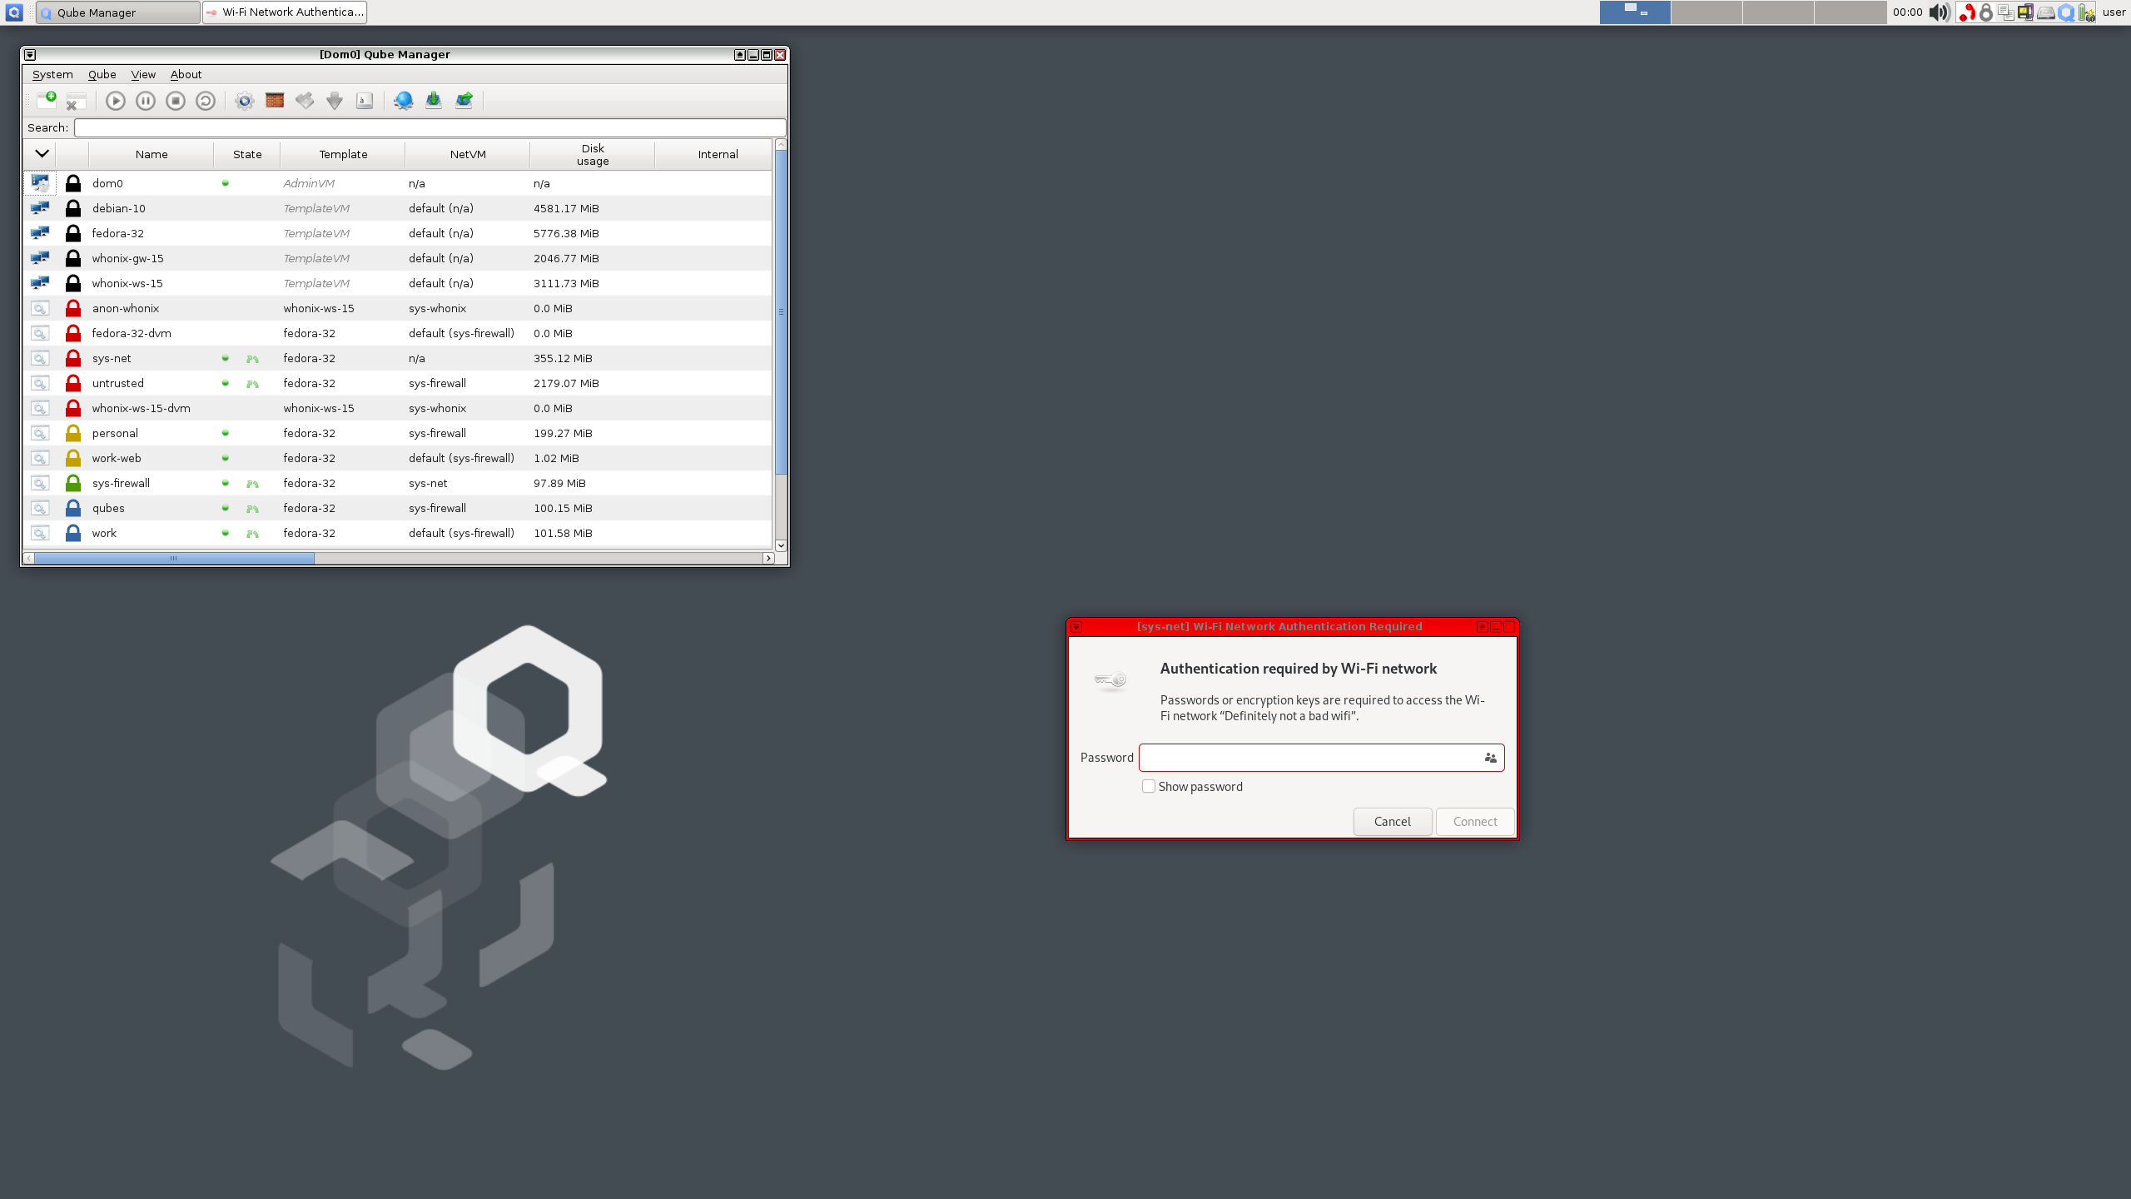Toggle password visibility caps indicator icon
2131x1199 pixels.
tap(1489, 758)
